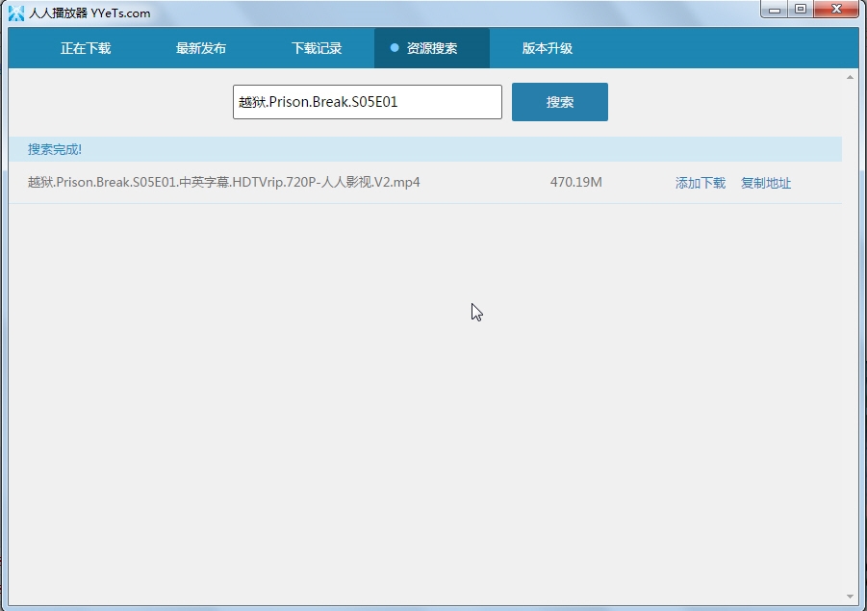Click the 470.19M file size text
This screenshot has height=611, width=867.
click(x=575, y=182)
